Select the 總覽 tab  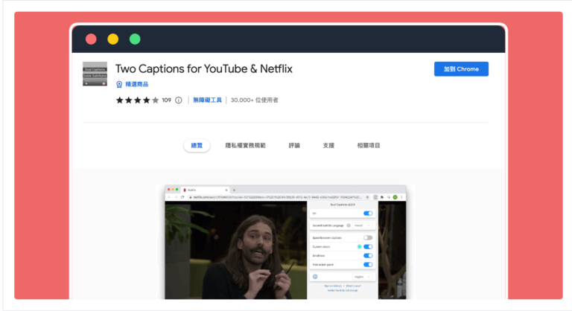coord(197,146)
